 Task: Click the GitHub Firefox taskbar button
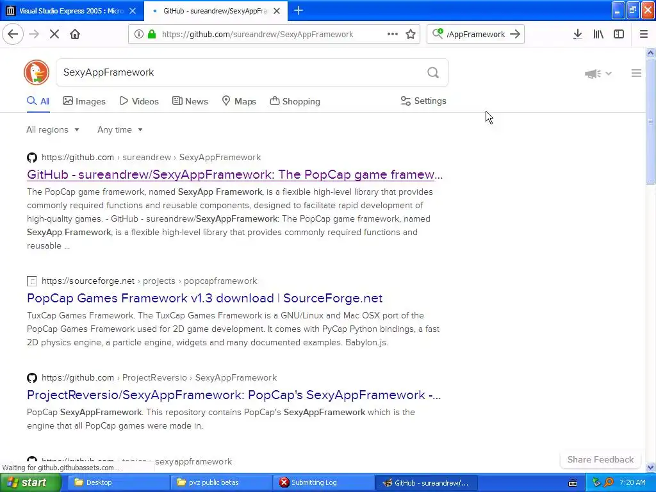pyautogui.click(x=426, y=483)
